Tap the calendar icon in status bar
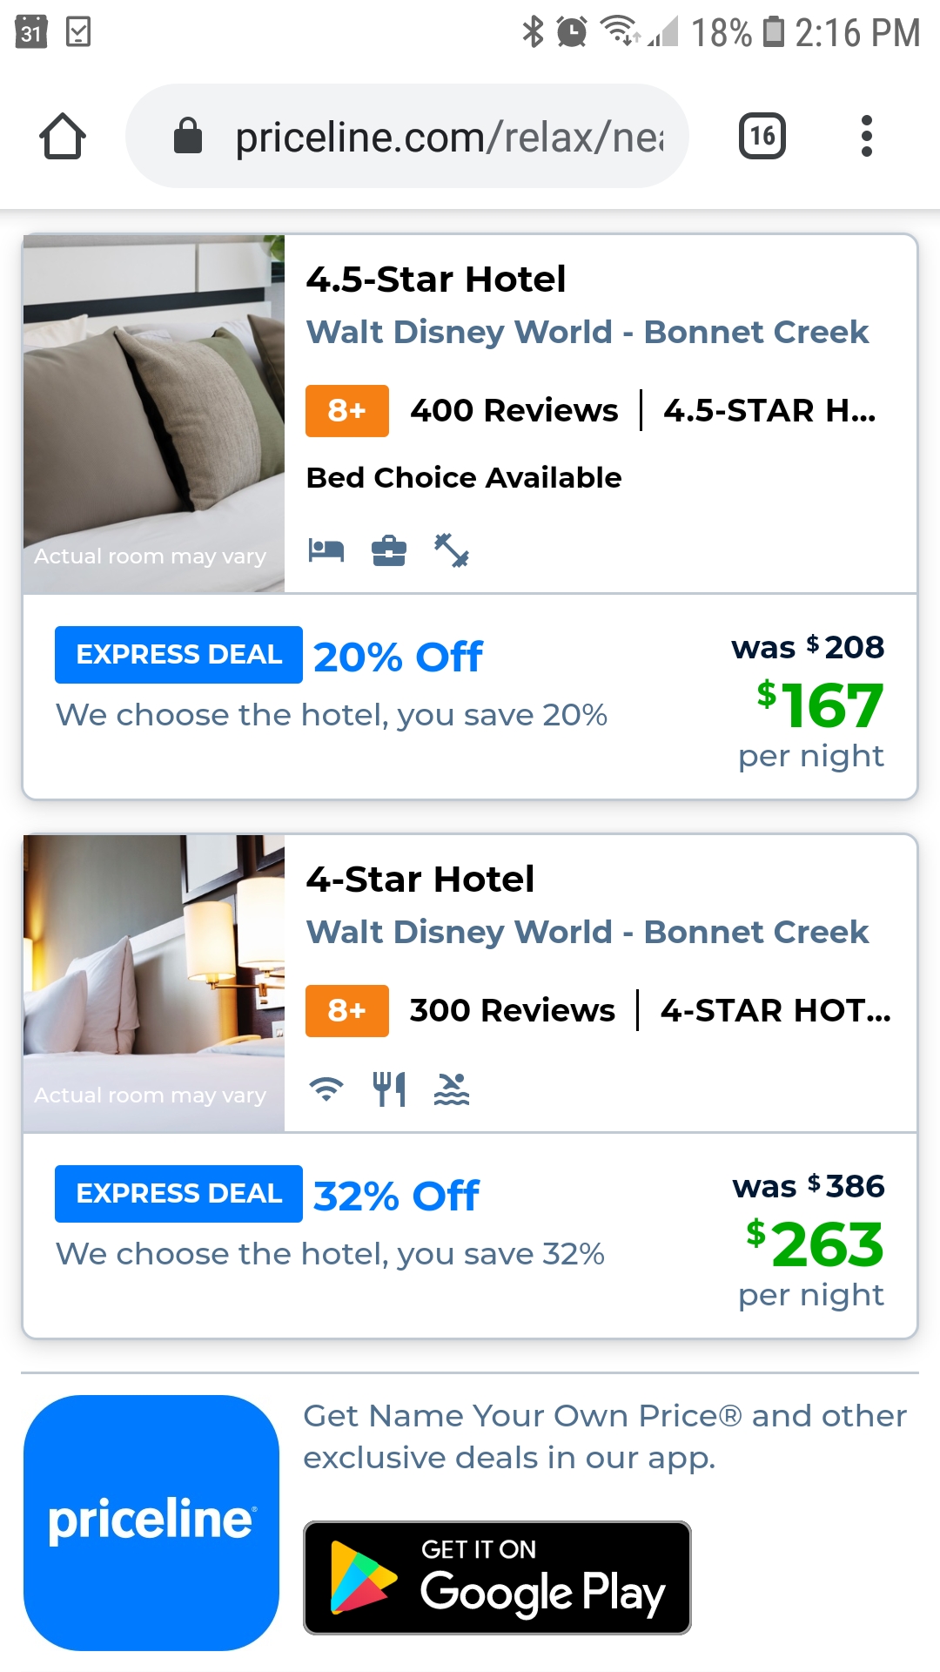Viewport: 940px width, 1672px height. 31,32
